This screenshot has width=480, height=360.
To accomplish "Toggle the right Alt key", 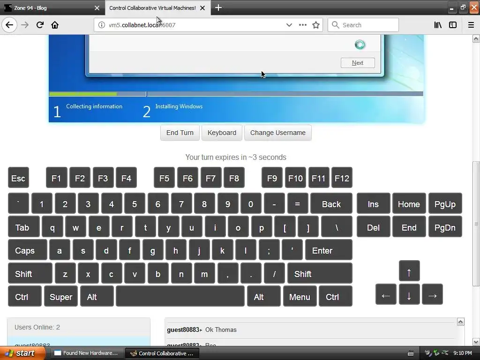I will point(263,296).
